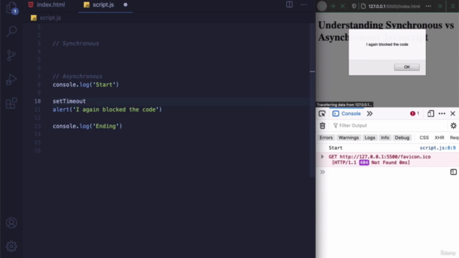Close unsaved script.js tab dot
The width and height of the screenshot is (459, 258).
point(126,5)
